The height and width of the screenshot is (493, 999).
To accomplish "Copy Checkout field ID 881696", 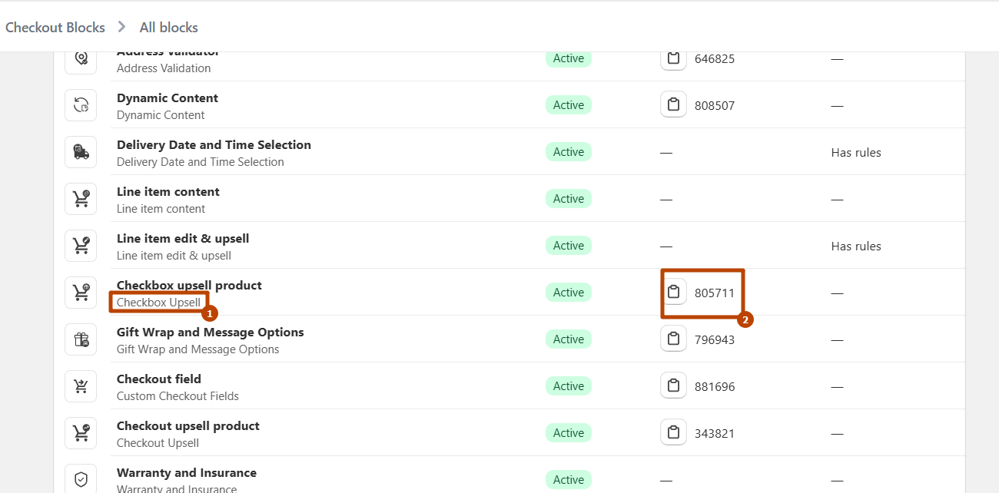I will coord(673,386).
